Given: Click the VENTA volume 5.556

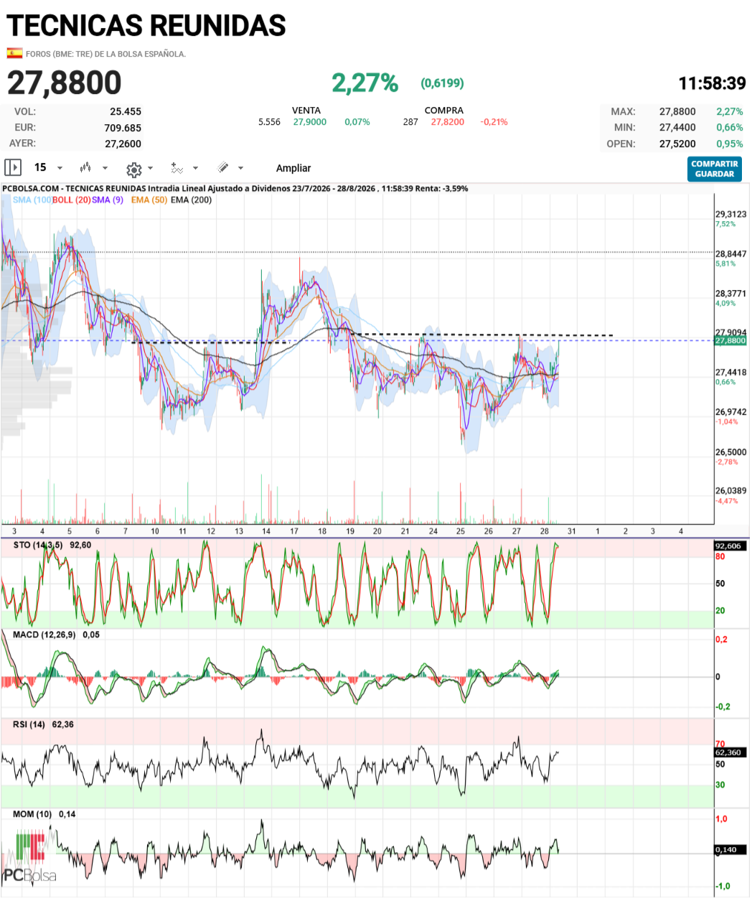Looking at the screenshot, I should (269, 122).
